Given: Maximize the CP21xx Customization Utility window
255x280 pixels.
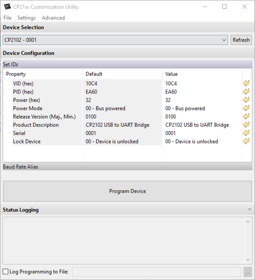Looking at the screenshot, I should pyautogui.click(x=225, y=7).
